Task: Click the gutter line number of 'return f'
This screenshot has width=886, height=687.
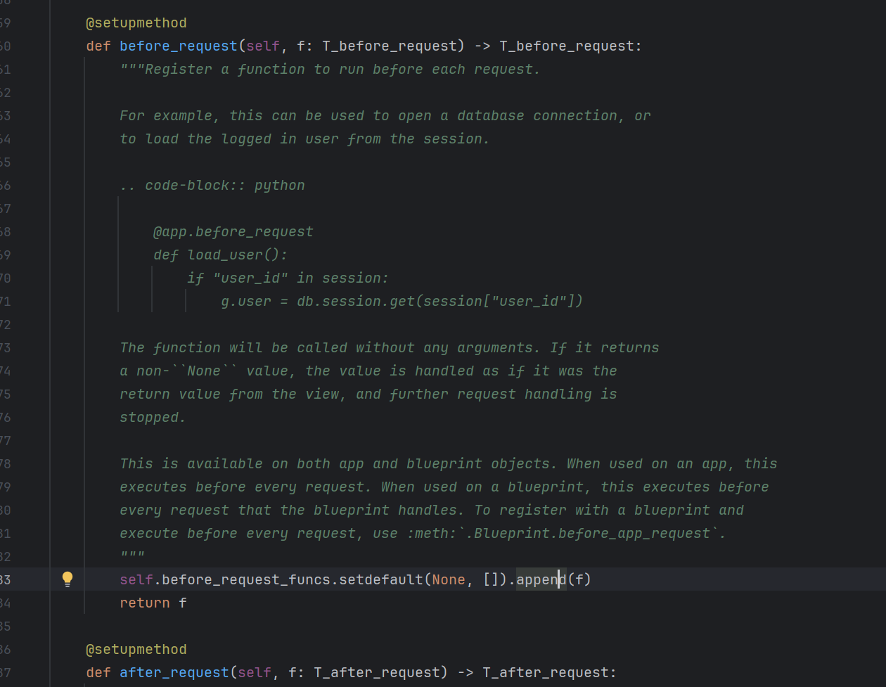Action: click(6, 603)
